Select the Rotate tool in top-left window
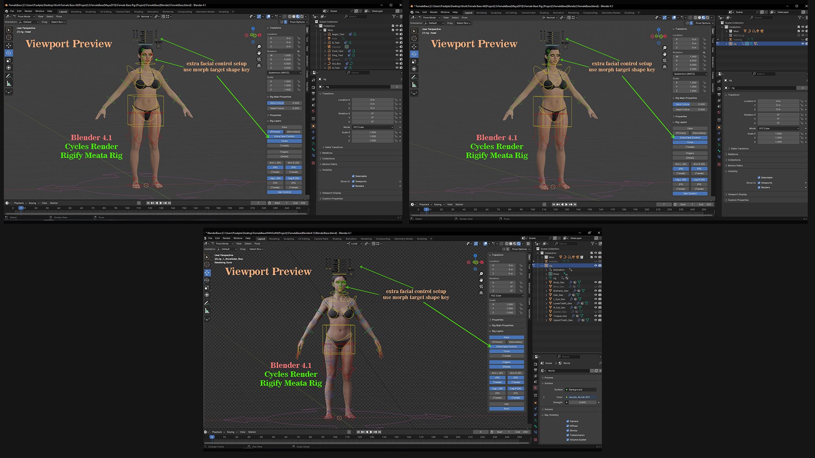 pos(8,53)
